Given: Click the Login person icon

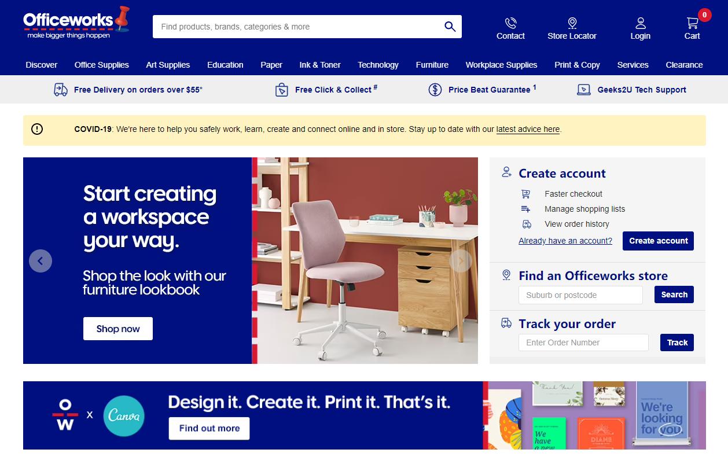Looking at the screenshot, I should (641, 23).
